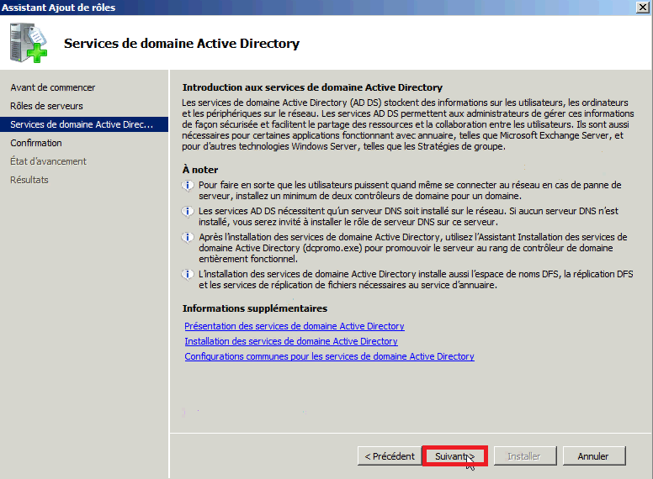Viewport: 653px width, 479px height.
Task: Click the Suivant button
Action: pyautogui.click(x=454, y=456)
